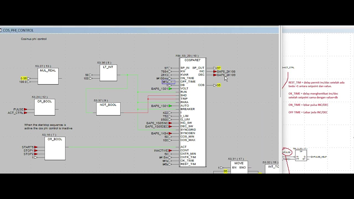354x199 pixels.
Task: Click the t#100ms ON_TIME value
Action: point(162,78)
